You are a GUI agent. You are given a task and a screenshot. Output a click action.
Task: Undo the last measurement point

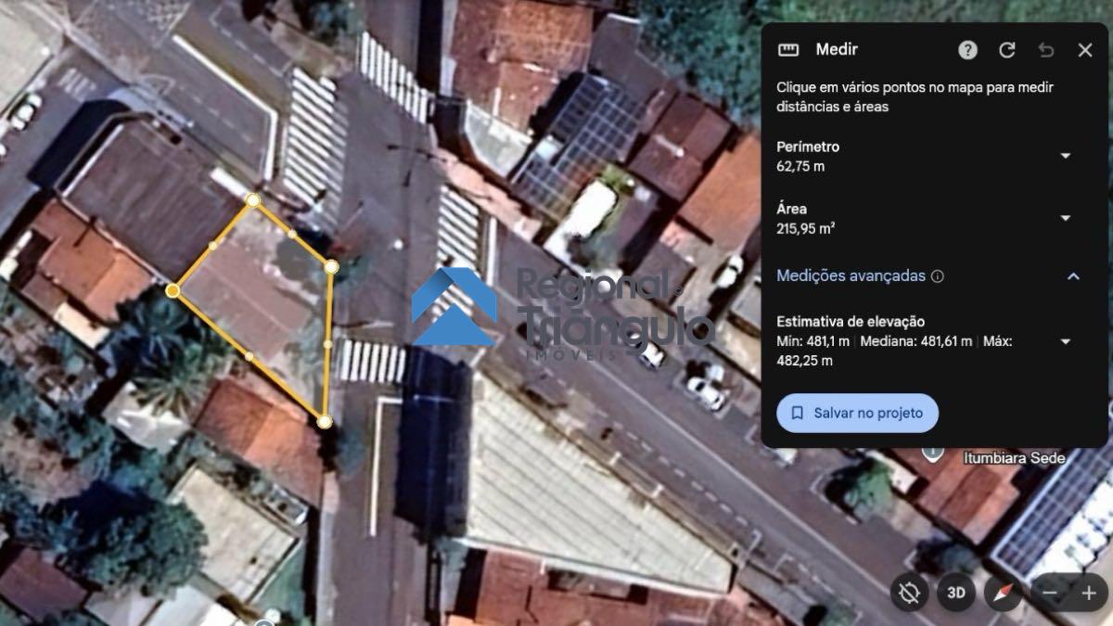pyautogui.click(x=1046, y=50)
